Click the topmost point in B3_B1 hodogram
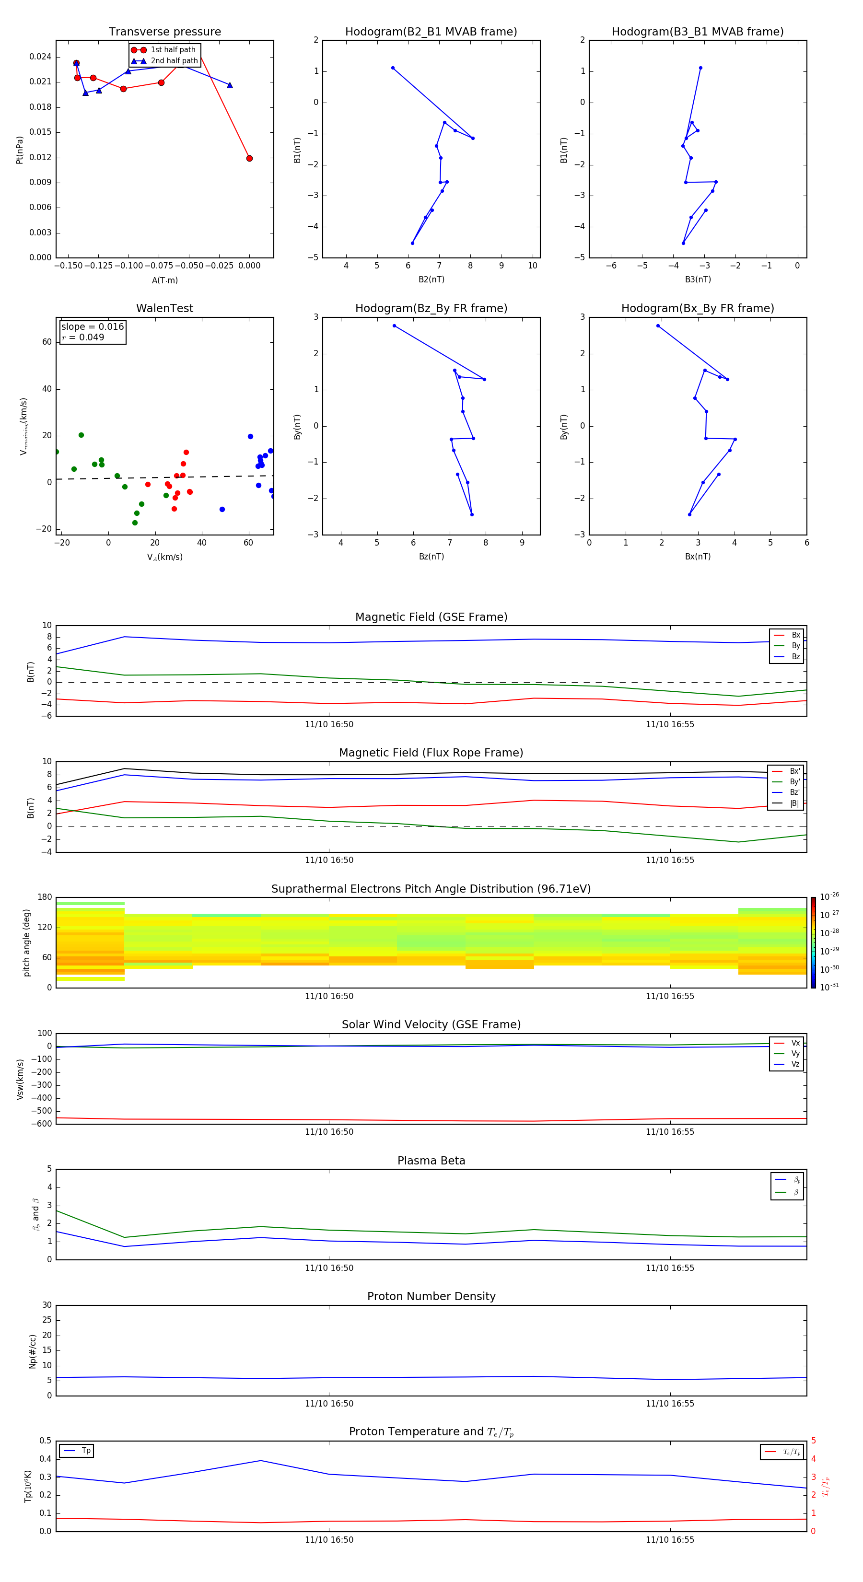 pos(700,68)
